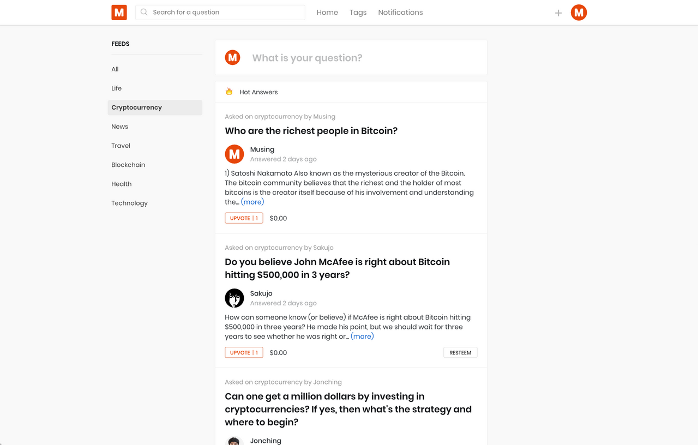Upvote the John McAfee Bitcoin answer
Image resolution: width=698 pixels, height=445 pixels.
(x=244, y=353)
